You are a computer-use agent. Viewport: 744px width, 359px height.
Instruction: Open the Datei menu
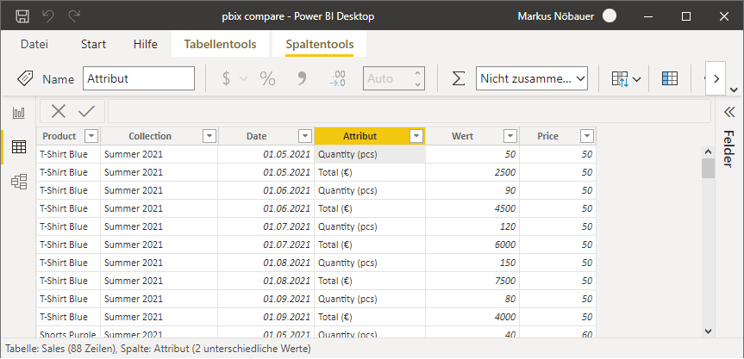pos(34,44)
